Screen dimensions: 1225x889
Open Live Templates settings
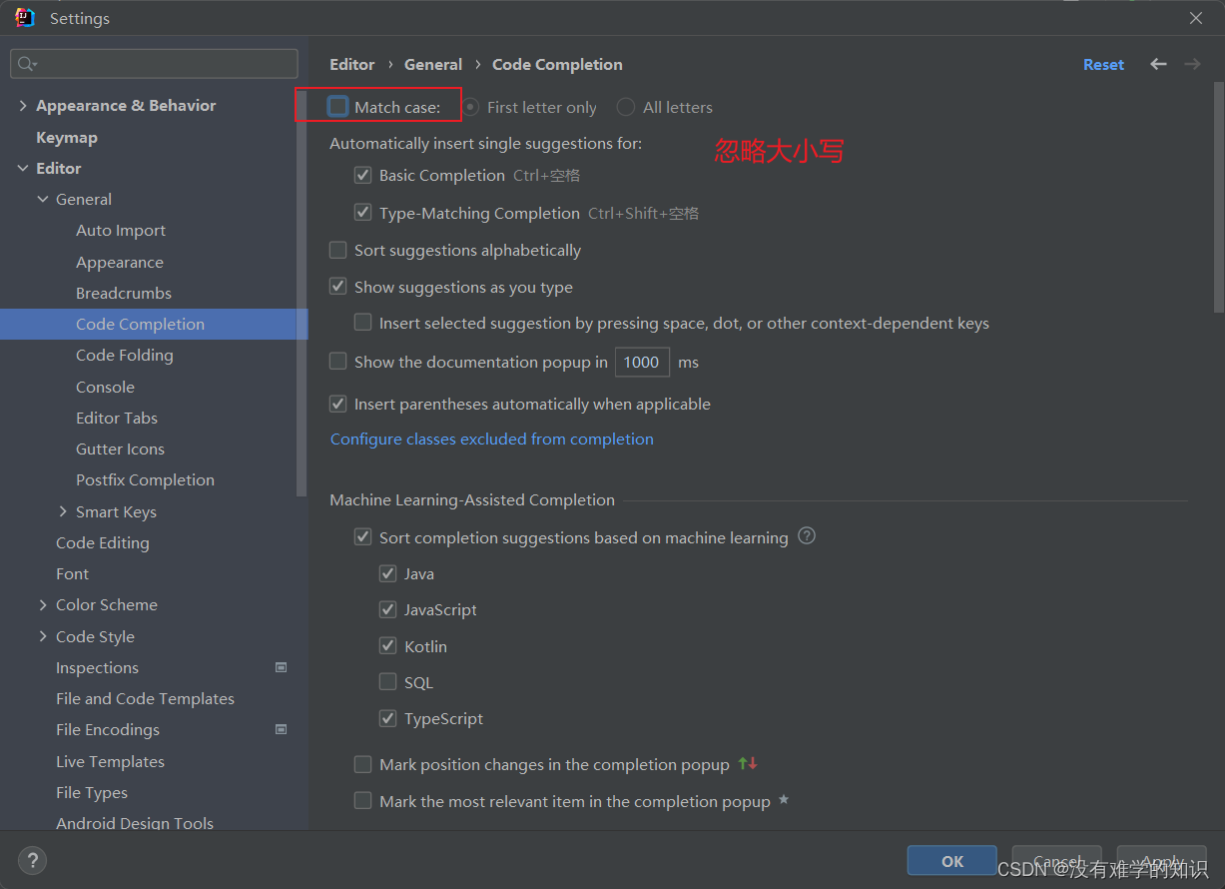(x=110, y=761)
